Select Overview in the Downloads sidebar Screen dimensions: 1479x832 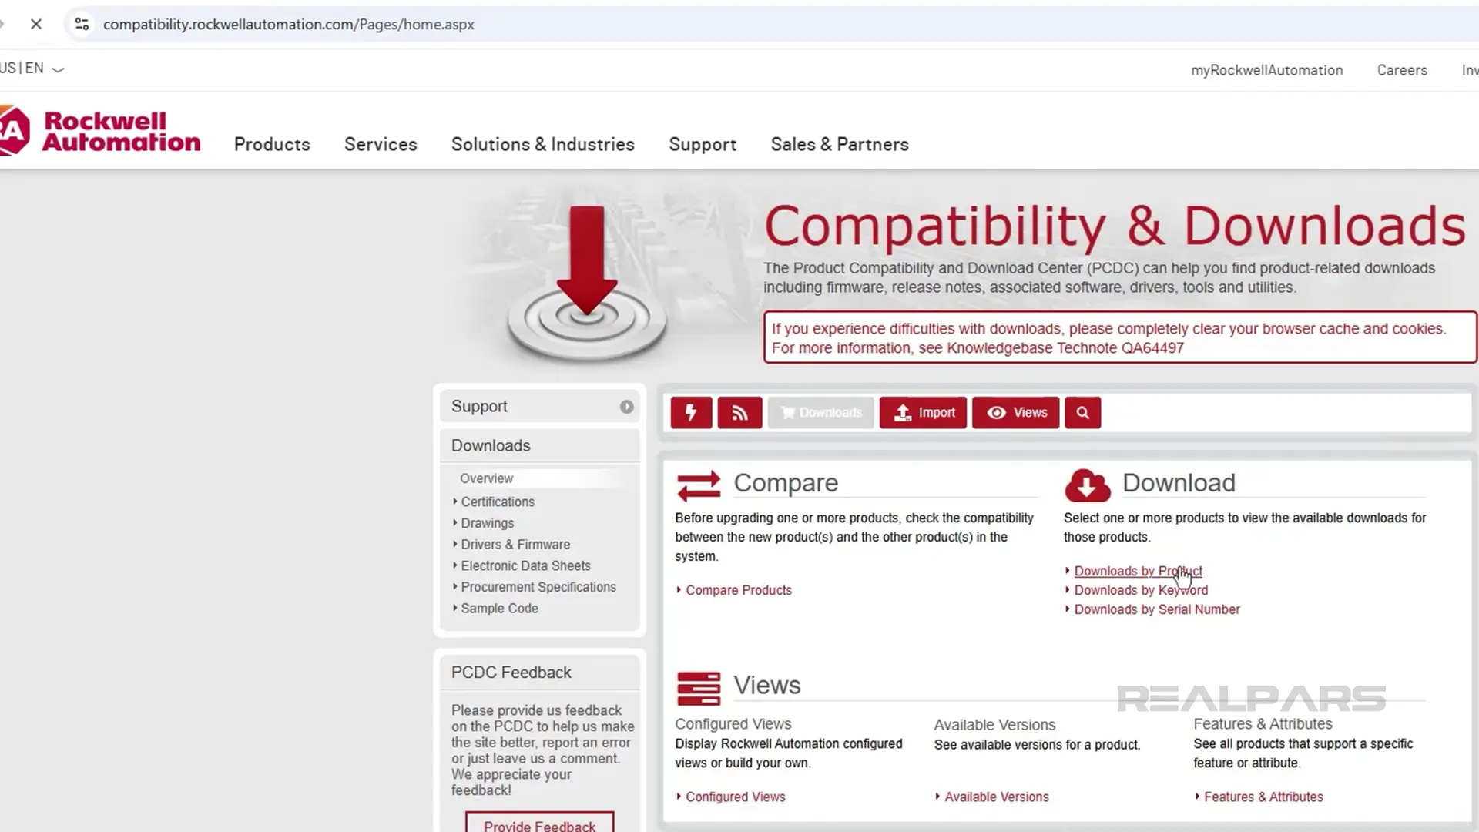point(486,478)
